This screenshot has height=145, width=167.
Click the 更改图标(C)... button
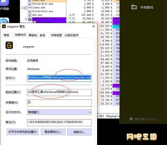coord(53,132)
